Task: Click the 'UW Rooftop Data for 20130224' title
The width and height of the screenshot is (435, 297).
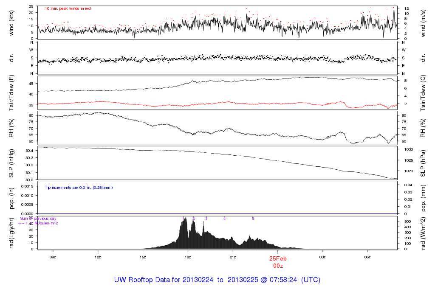Action: tap(164, 280)
